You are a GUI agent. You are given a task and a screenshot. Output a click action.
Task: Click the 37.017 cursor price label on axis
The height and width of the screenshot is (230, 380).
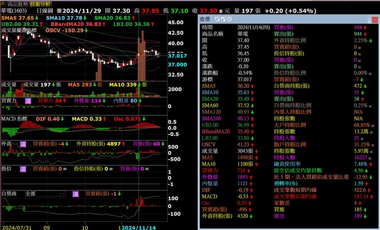(x=177, y=56)
